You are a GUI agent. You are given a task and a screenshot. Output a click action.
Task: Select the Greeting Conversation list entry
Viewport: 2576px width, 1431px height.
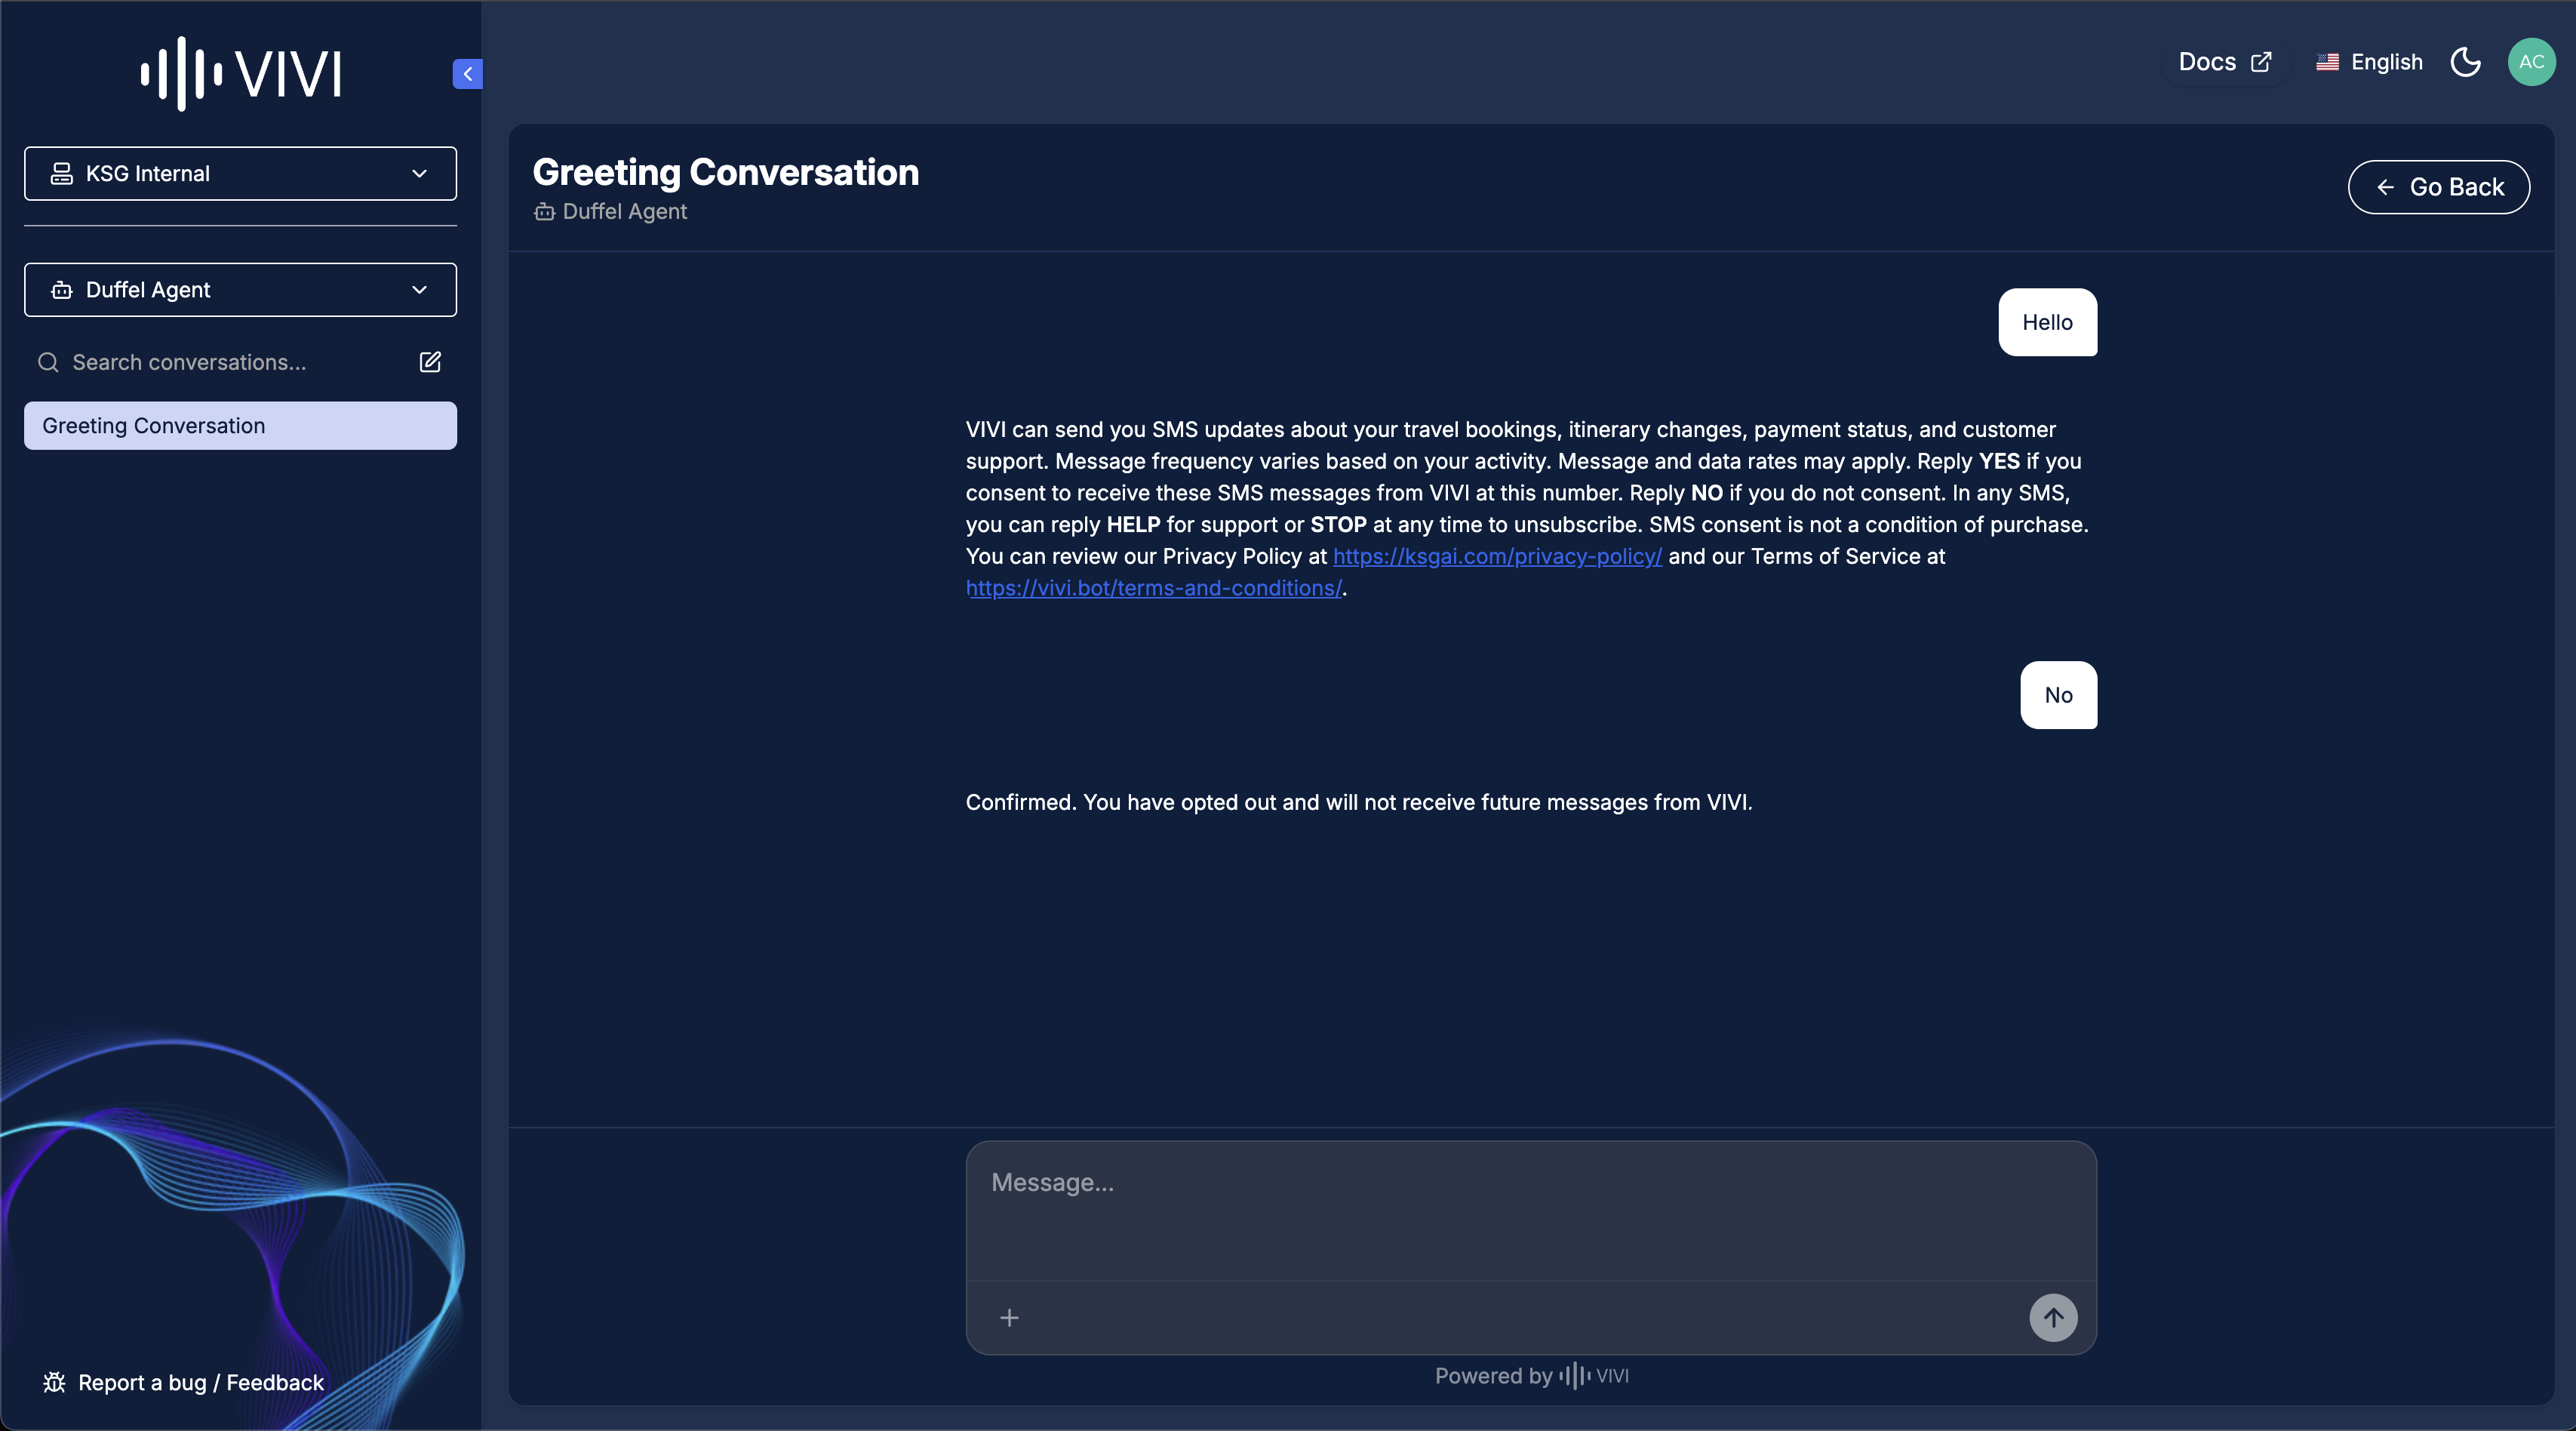239,425
